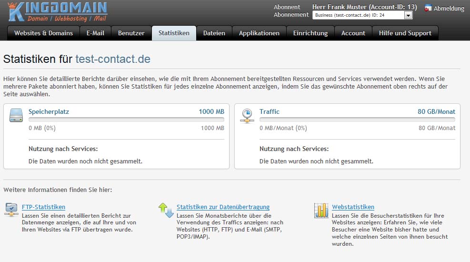
Task: Open the FTP-Statistiken link
Action: pos(43,207)
